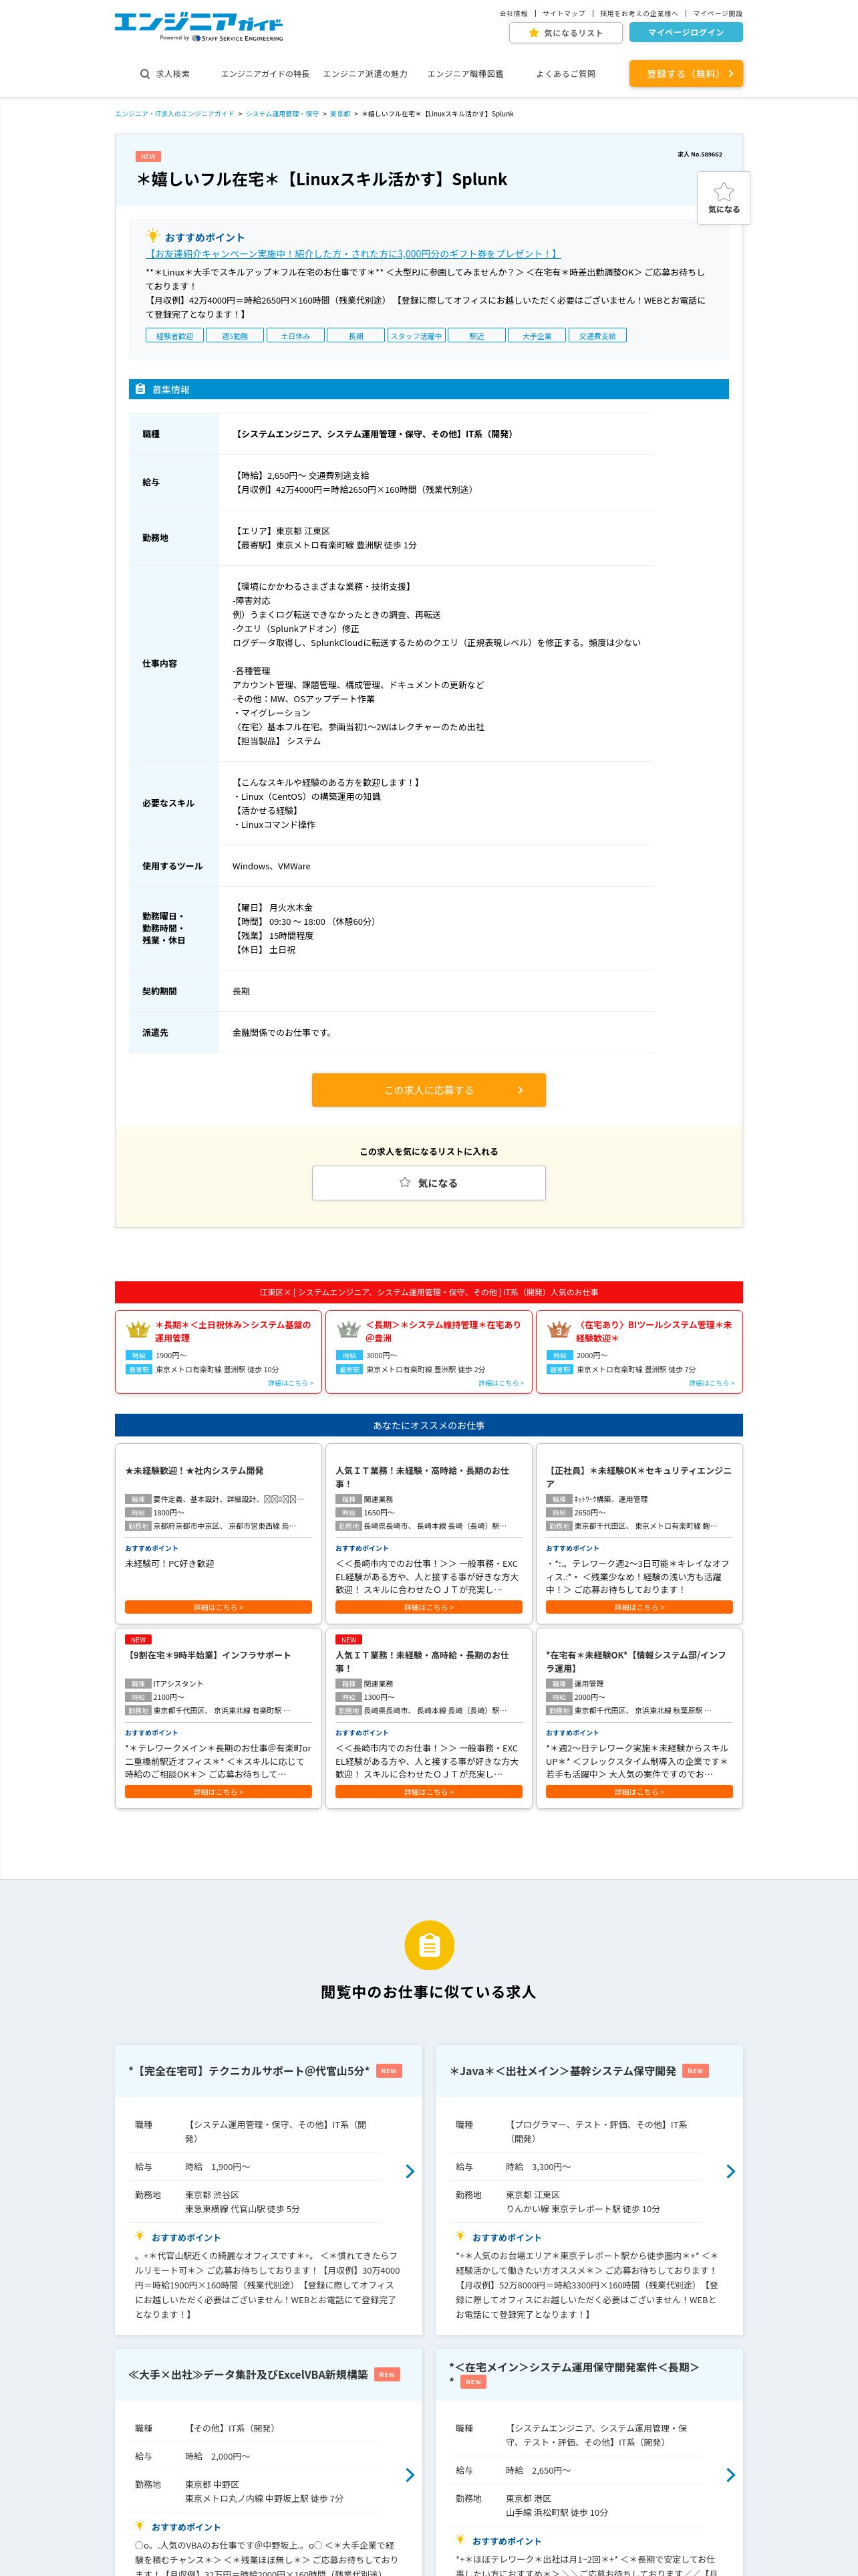The width and height of the screenshot is (858, 2576).
Task: Select the 土日休み tag
Action: point(295,336)
